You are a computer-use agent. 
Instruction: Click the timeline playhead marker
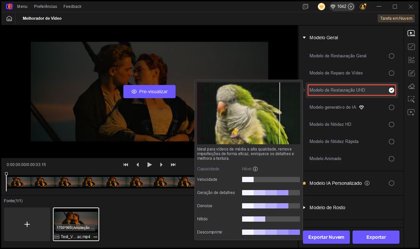click(x=6, y=174)
